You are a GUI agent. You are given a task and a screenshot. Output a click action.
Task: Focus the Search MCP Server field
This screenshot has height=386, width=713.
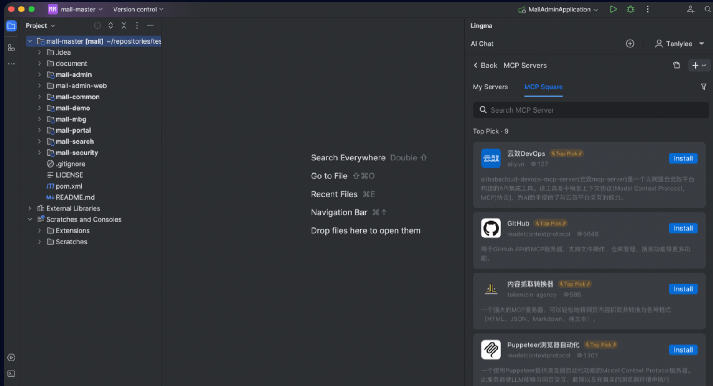click(x=591, y=110)
